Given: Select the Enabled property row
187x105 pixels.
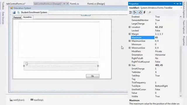Looking at the screenshot, I should [x=155, y=17].
